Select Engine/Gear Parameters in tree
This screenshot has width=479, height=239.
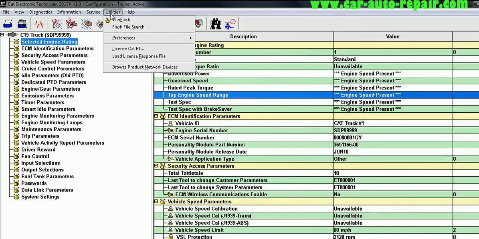[51, 89]
